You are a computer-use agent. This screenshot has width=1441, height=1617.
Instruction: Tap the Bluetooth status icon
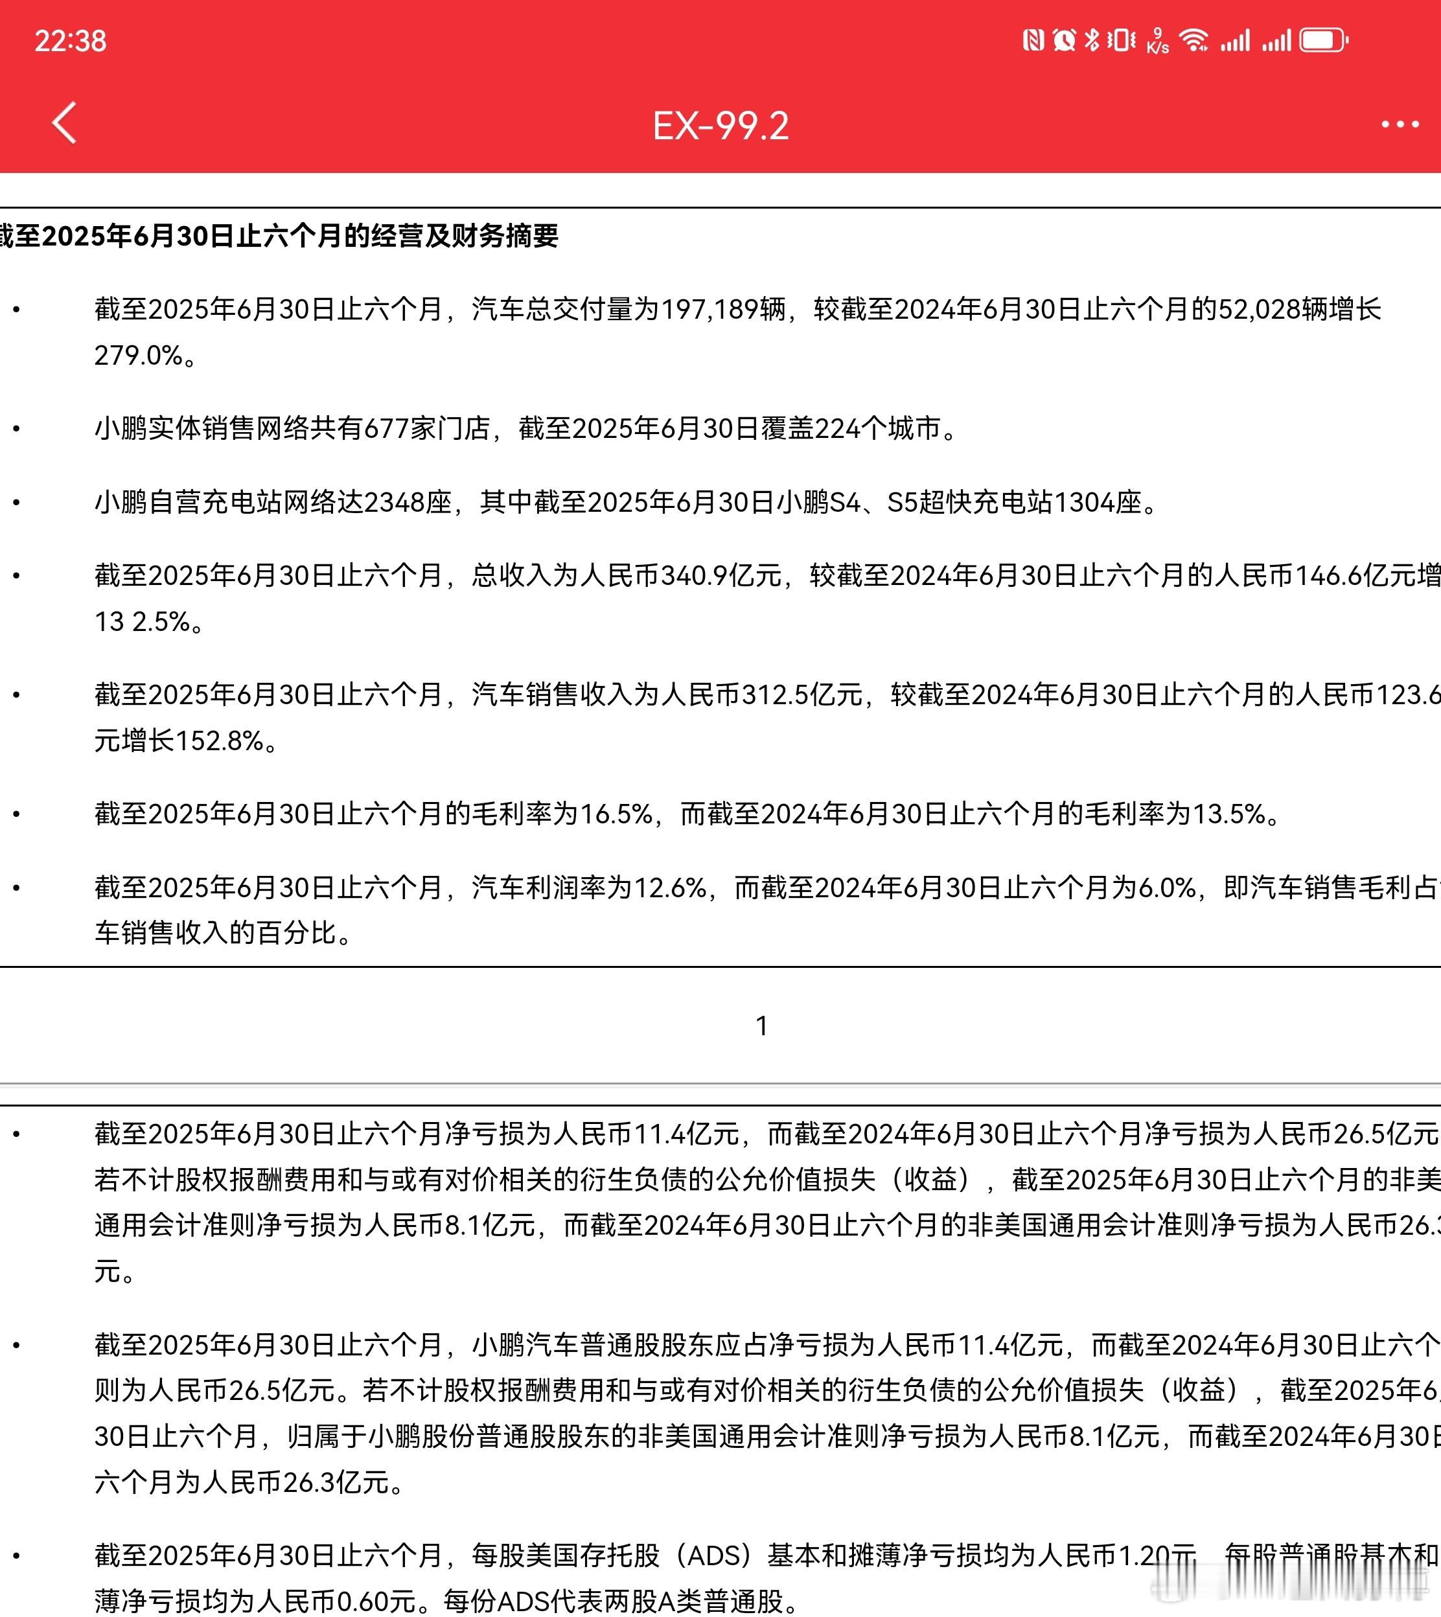1092,40
